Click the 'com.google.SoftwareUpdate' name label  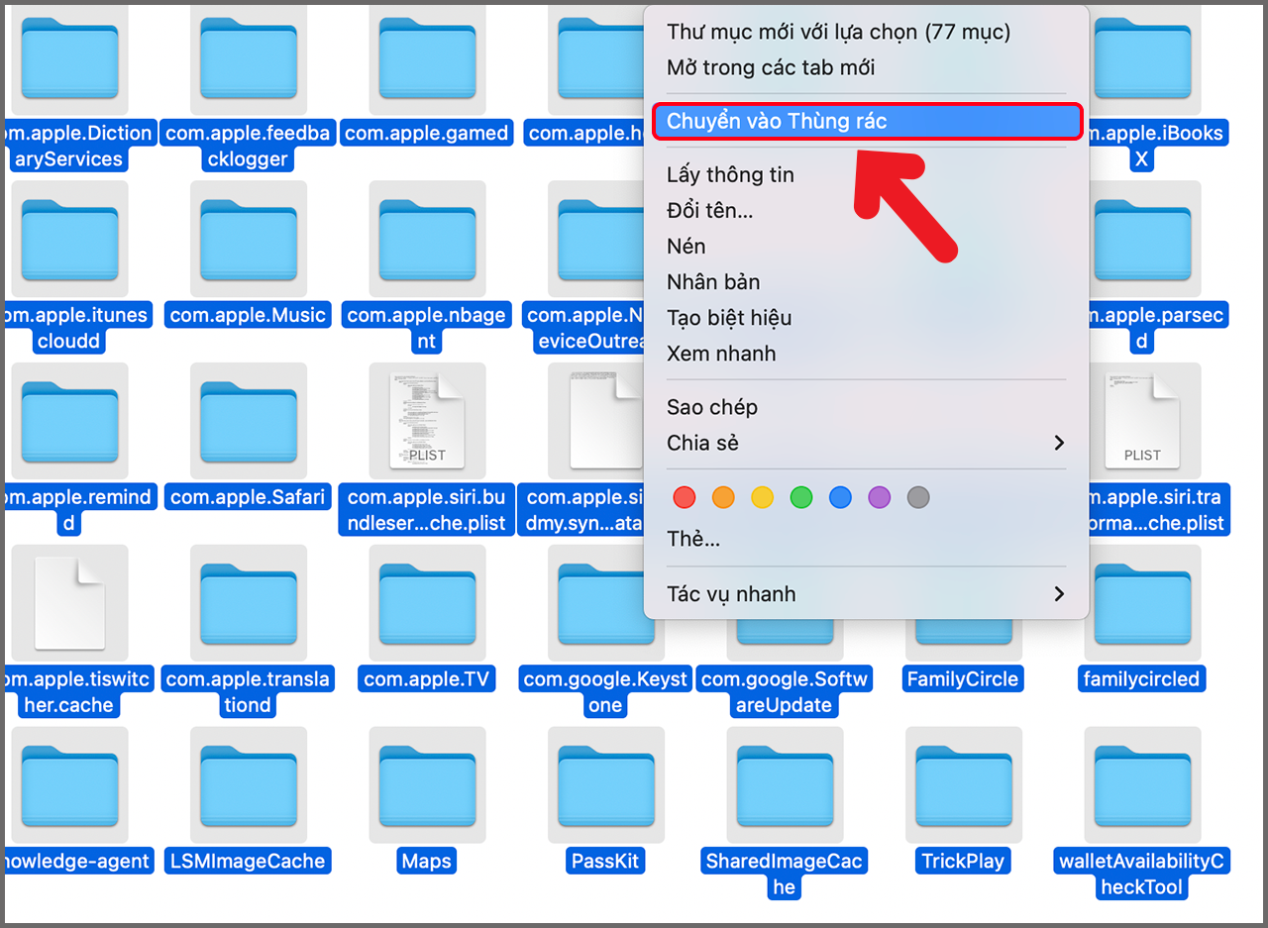785,692
